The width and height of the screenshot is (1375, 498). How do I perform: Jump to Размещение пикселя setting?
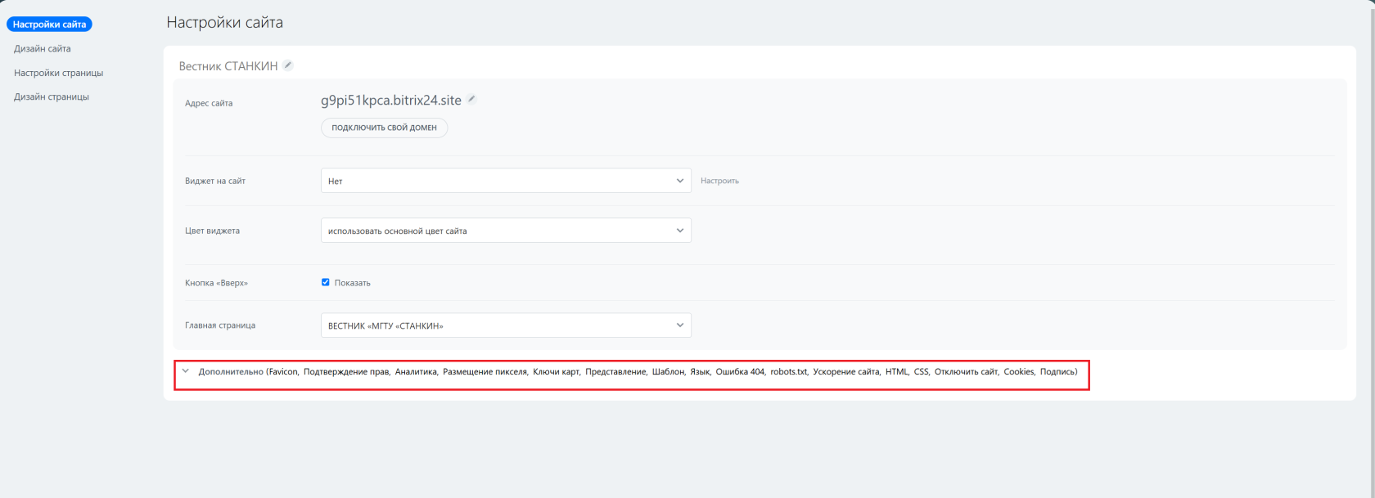coord(485,371)
